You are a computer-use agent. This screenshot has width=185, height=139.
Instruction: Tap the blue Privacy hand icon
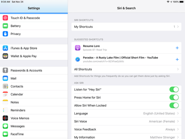click(x=5, y=34)
